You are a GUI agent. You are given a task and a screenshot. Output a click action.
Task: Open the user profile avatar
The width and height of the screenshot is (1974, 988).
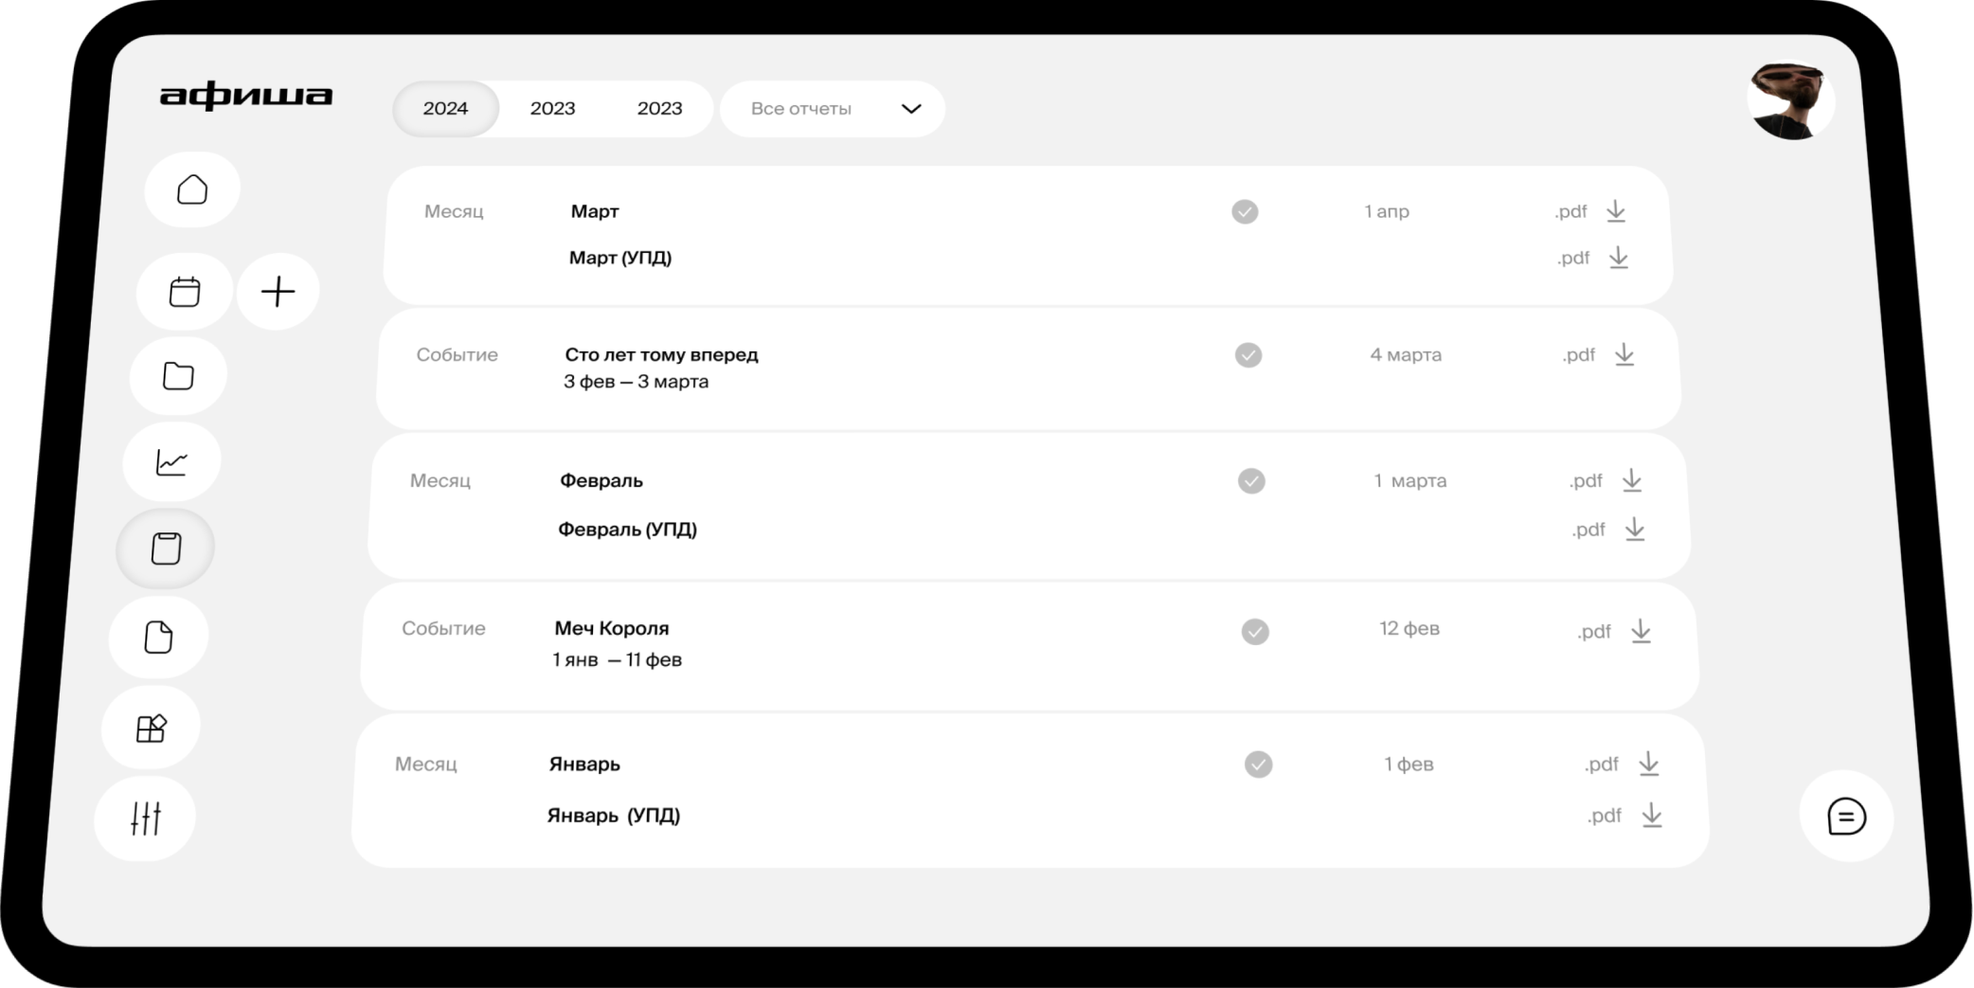(1790, 100)
